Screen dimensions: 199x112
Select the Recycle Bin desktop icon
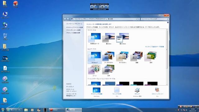(5, 36)
